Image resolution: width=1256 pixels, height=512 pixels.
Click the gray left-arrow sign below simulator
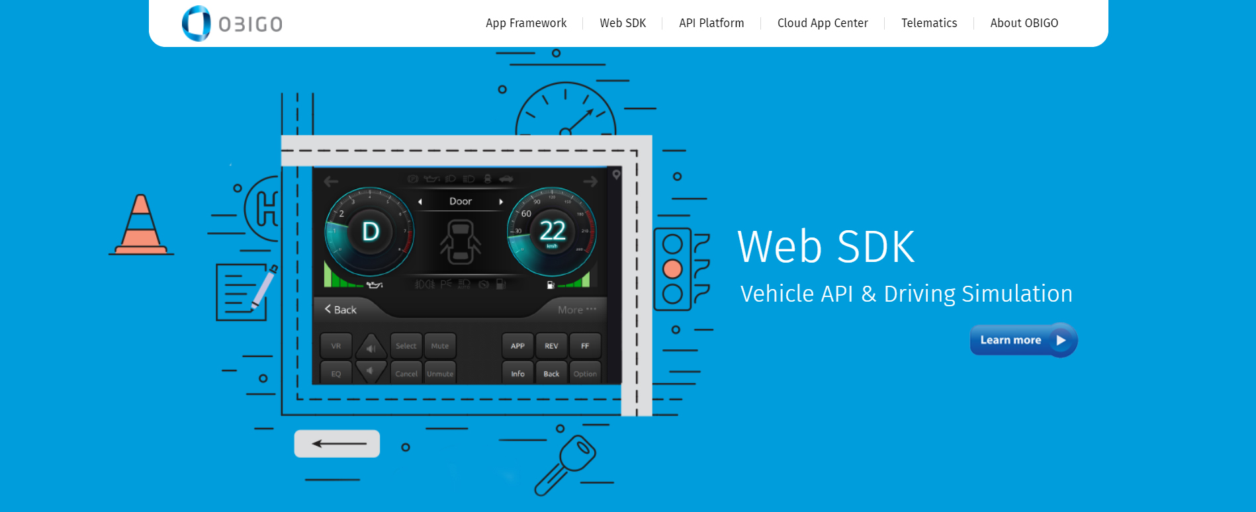[337, 443]
